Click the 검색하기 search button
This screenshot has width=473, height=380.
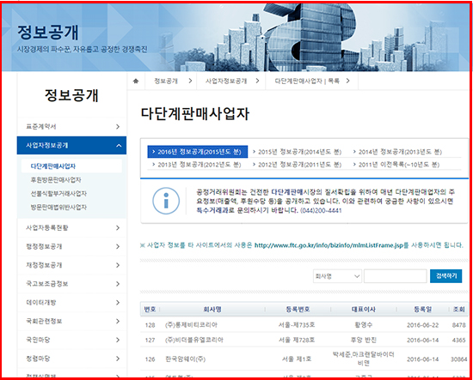[445, 276]
